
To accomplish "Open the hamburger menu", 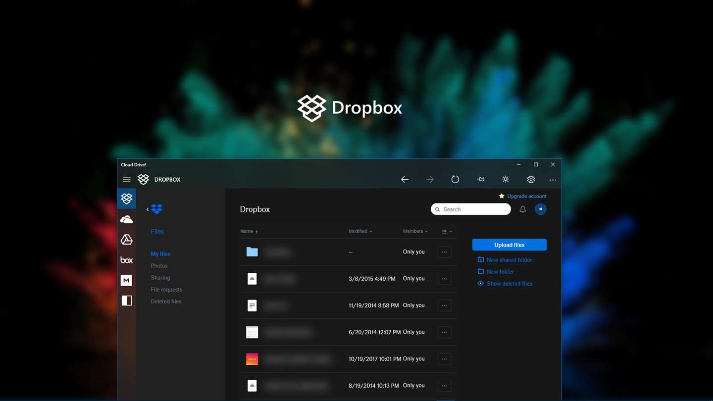I will click(x=127, y=180).
